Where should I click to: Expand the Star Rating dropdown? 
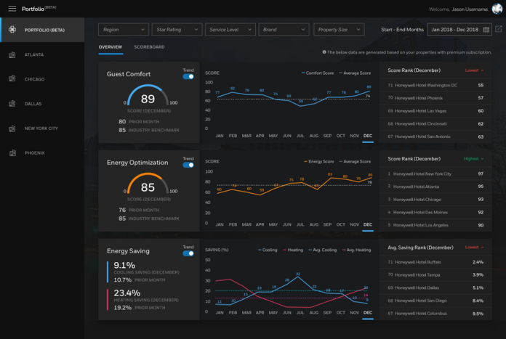pyautogui.click(x=177, y=30)
